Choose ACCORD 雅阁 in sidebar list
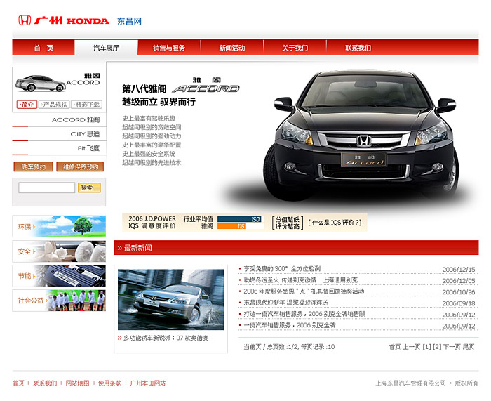The width and height of the screenshot is (491, 401). tap(76, 120)
